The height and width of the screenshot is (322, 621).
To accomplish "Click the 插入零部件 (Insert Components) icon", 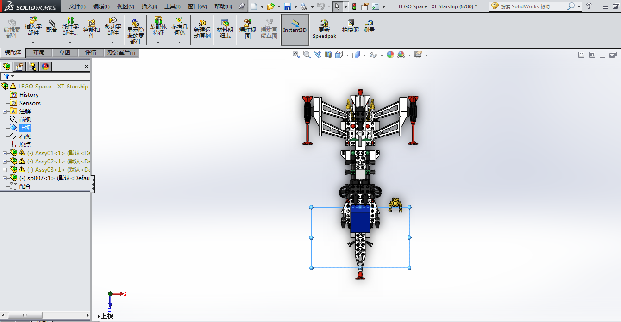I will point(33,26).
